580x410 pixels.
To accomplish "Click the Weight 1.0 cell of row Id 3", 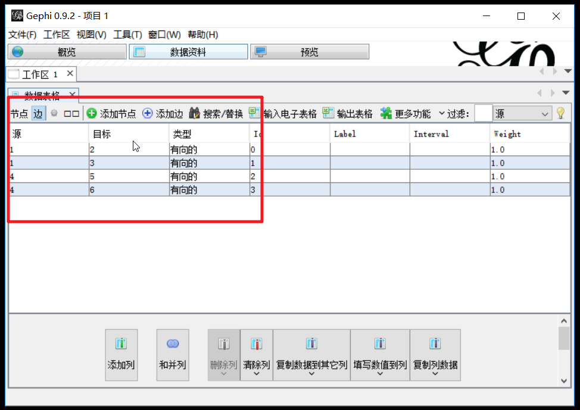I will click(530, 190).
